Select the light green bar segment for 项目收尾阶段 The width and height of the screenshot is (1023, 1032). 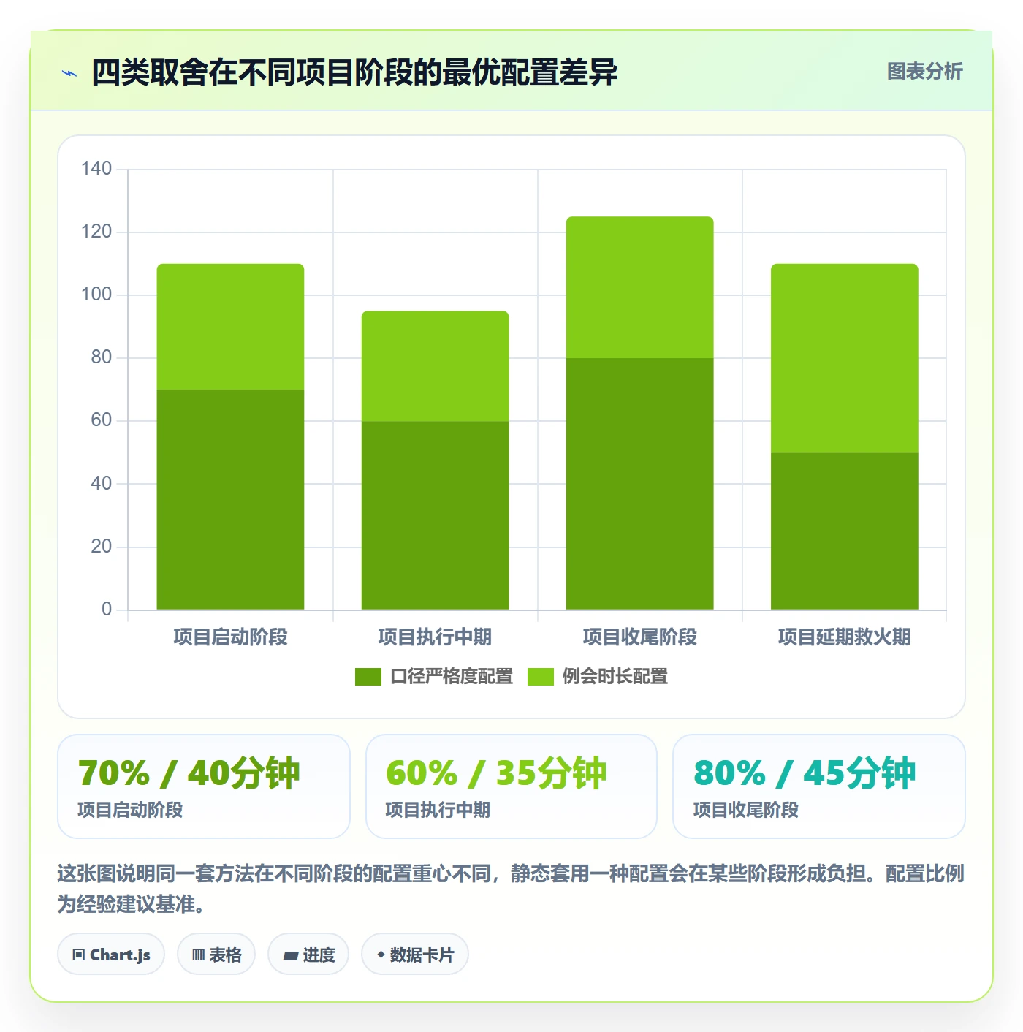click(639, 287)
